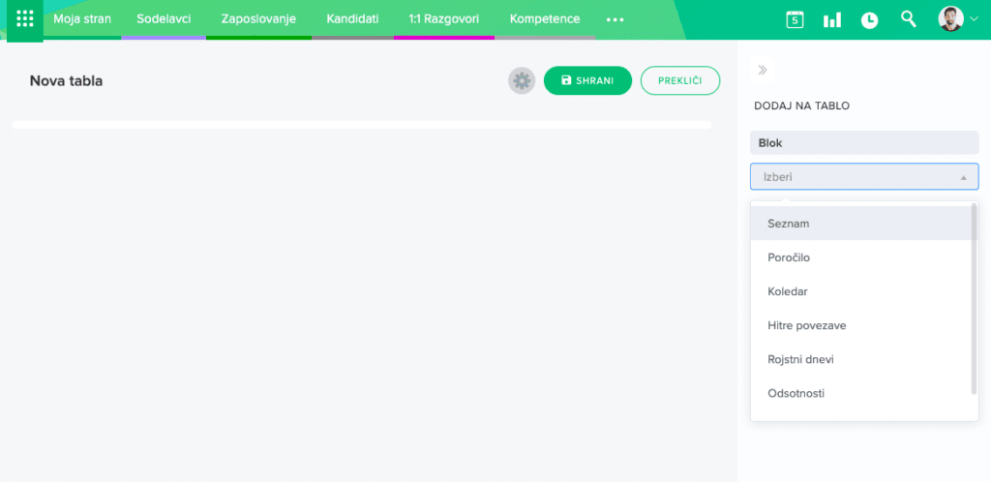The image size is (991, 482).
Task: Open the bar chart reports icon
Action: (x=832, y=19)
